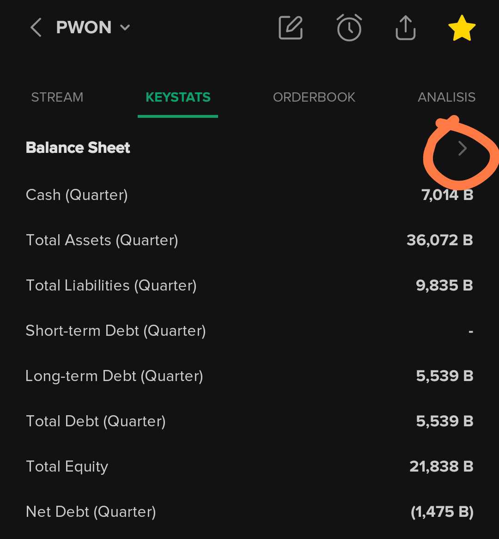The image size is (499, 539).
Task: Tap the Total Equity value 21,838 B
Action: coord(441,466)
